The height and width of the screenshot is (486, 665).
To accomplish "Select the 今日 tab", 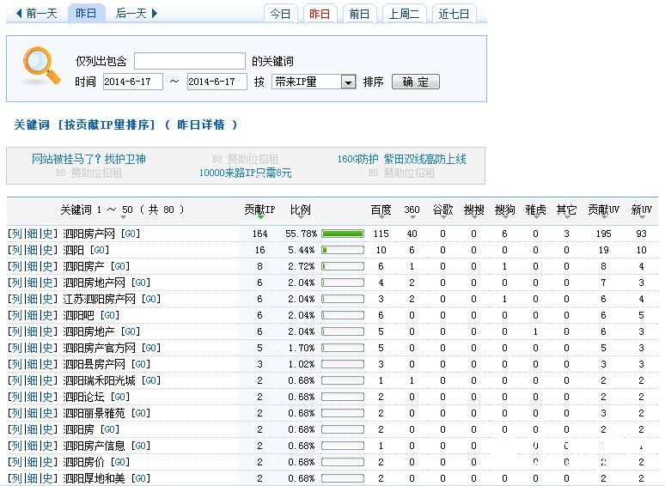I will coord(280,14).
